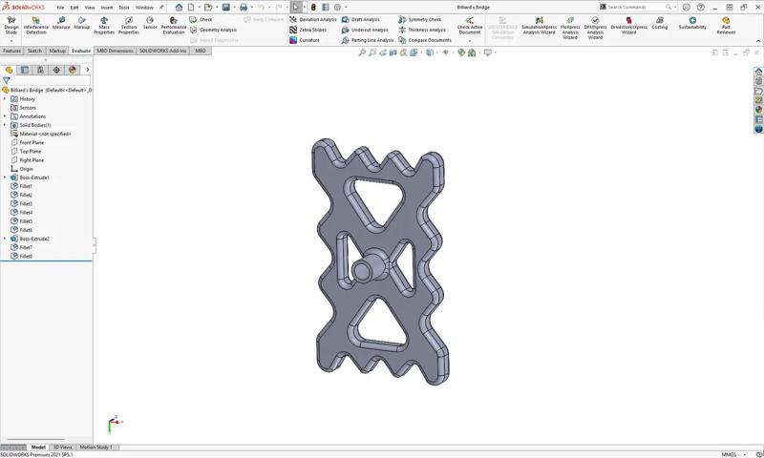Screen dimensions: 764x458
Task: Open the Window menu
Action: pyautogui.click(x=144, y=8)
